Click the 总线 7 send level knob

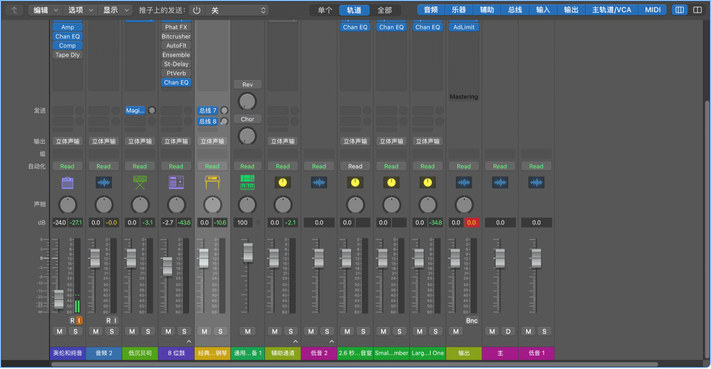pyautogui.click(x=224, y=111)
